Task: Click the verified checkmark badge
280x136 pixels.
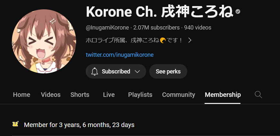Action: [238, 12]
